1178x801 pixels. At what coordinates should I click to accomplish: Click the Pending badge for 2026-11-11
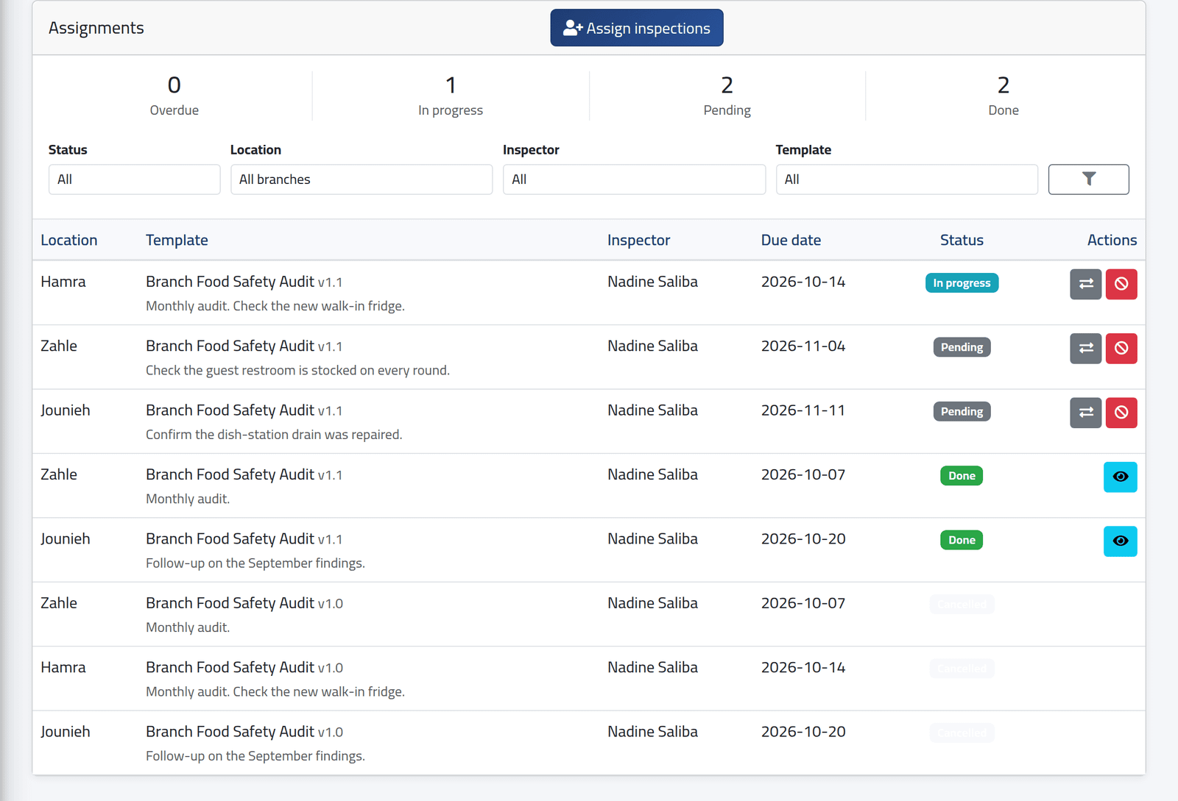coord(962,412)
